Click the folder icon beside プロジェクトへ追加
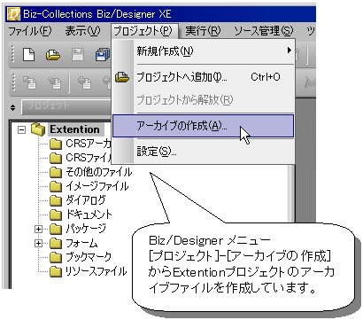Screen dimensions: 363x320 (x=122, y=77)
